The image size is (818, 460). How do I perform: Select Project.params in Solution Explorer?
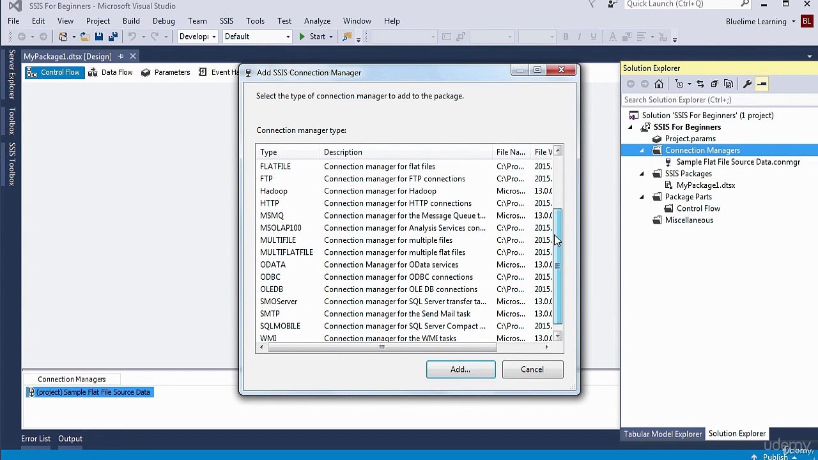click(690, 139)
